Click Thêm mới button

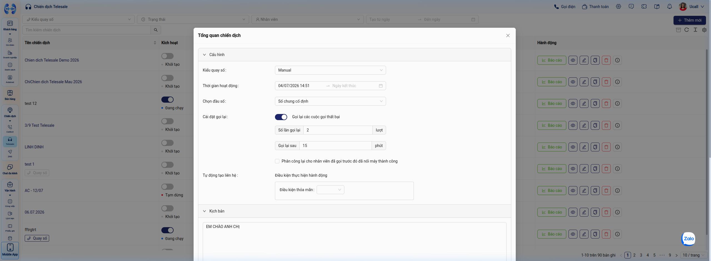689,20
